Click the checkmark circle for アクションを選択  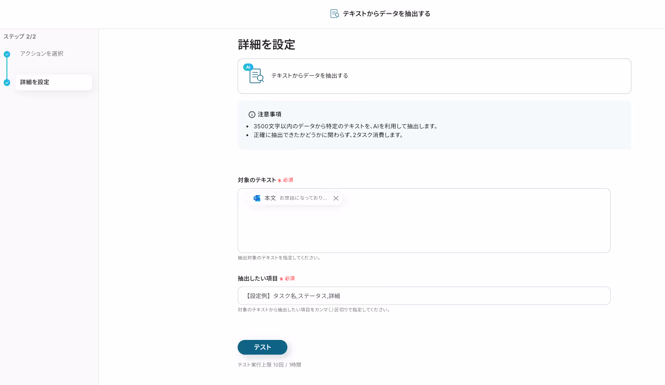coord(7,54)
